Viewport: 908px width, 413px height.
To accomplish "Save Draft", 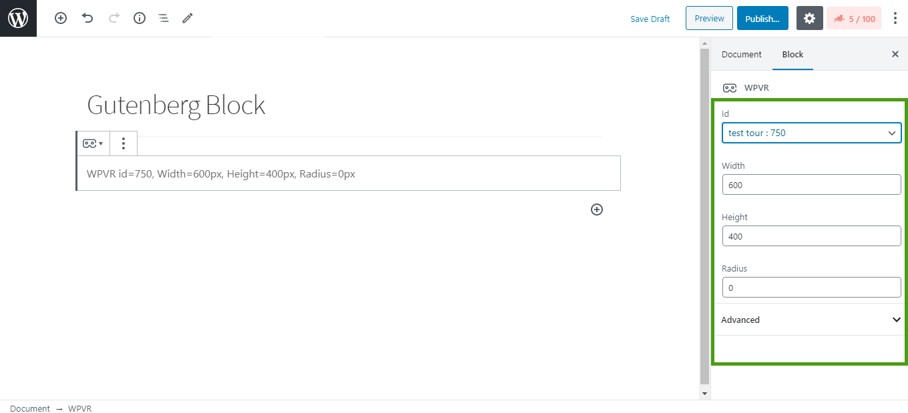I will pos(650,19).
